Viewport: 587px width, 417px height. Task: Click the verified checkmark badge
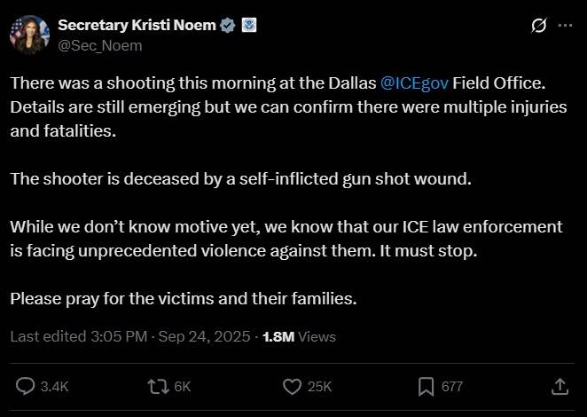[x=227, y=26]
